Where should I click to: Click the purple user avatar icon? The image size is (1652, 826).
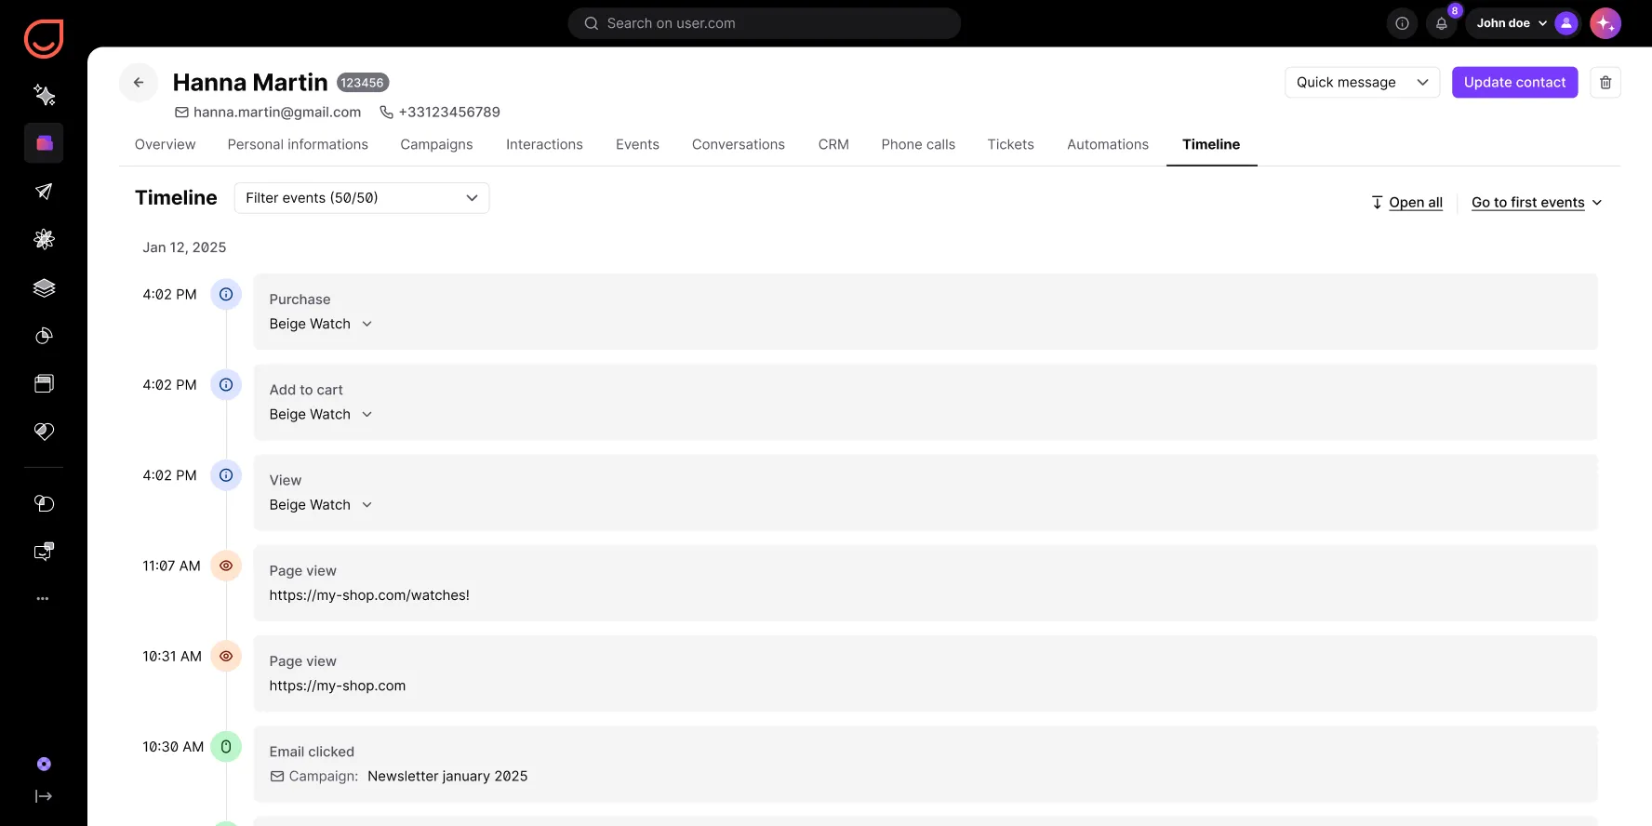[x=1566, y=23]
